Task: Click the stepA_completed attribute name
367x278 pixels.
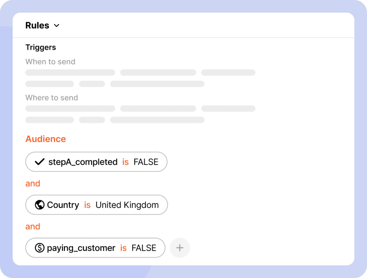Action: pos(83,162)
